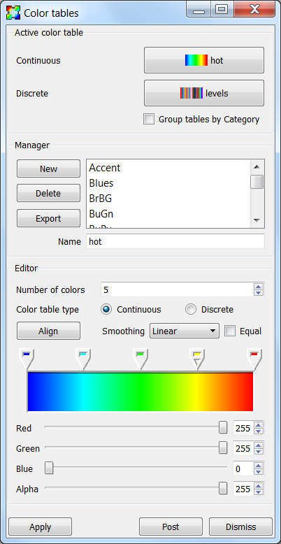The width and height of the screenshot is (281, 544).
Task: Click the Red value field
Action: [243, 428]
